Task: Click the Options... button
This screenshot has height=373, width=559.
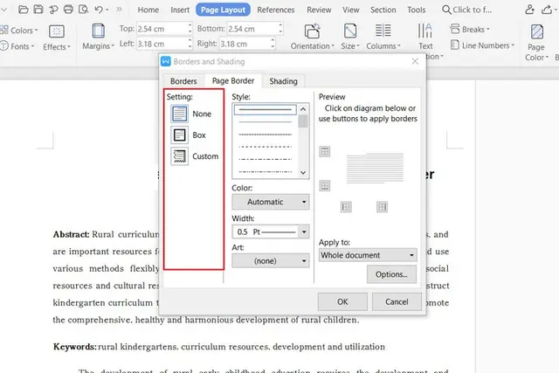Action: point(391,274)
